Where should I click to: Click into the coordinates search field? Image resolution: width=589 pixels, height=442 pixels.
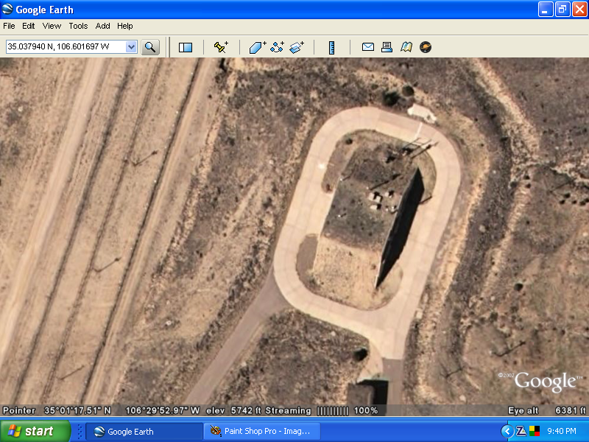point(66,46)
